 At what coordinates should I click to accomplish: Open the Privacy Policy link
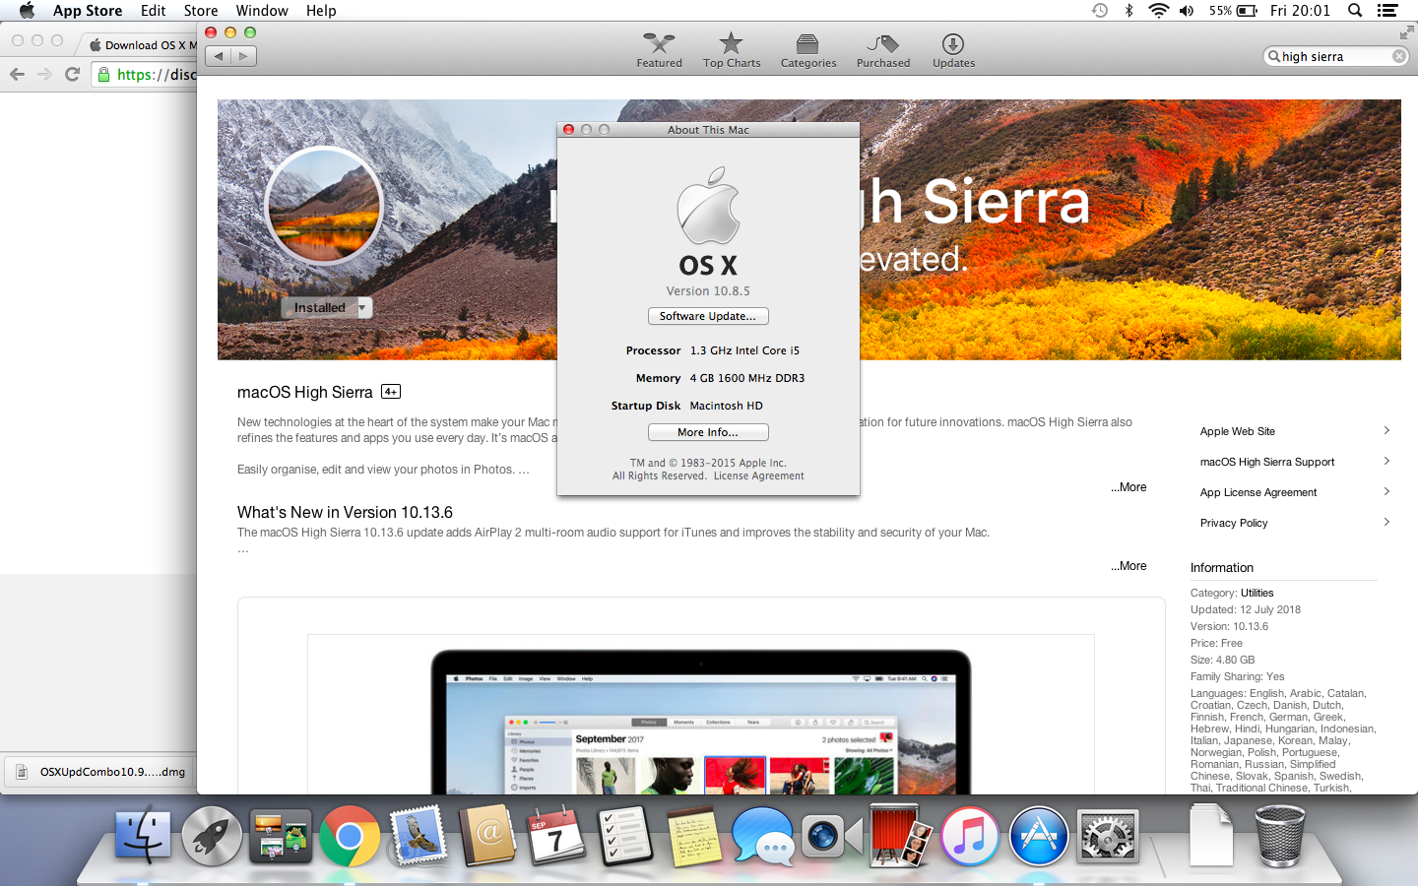1234,523
